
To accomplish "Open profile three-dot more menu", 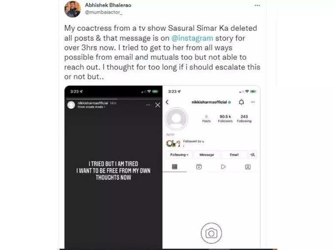I will 252,102.
